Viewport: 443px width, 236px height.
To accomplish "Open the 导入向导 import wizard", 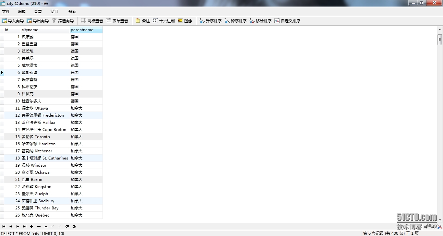I will coord(13,21).
